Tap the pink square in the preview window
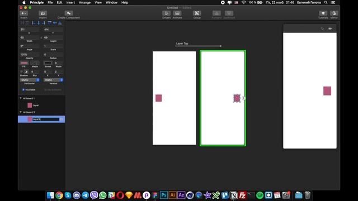358x201 pixels. 327,90
